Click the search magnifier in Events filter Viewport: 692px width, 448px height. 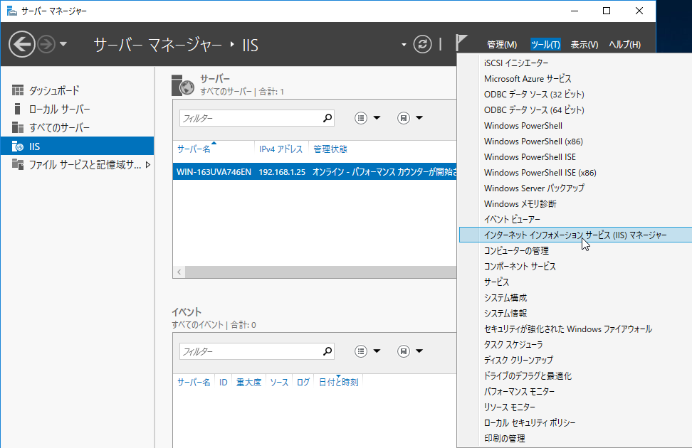327,351
